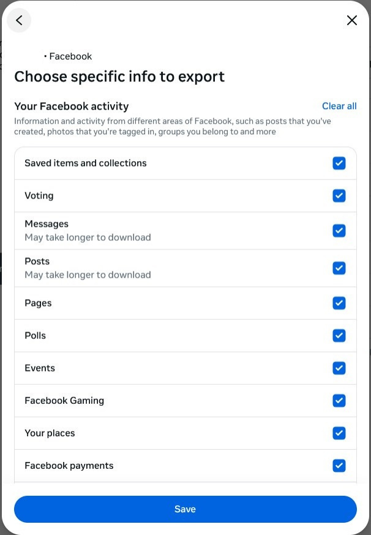
Task: Close the export dialog
Action: click(352, 20)
